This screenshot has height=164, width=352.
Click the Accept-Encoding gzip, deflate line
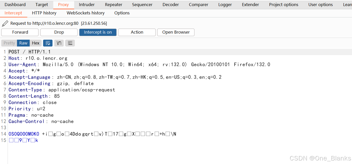pyautogui.click(x=51, y=83)
